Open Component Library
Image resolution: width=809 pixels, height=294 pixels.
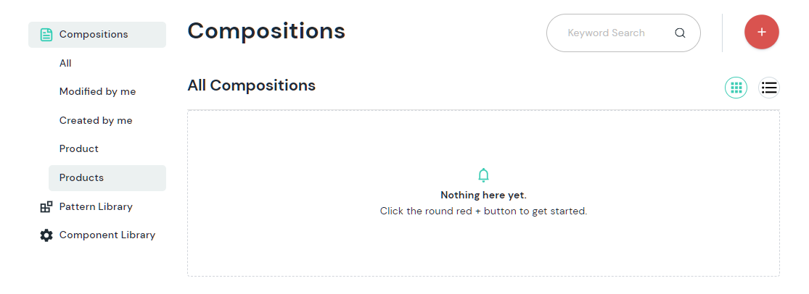107,235
